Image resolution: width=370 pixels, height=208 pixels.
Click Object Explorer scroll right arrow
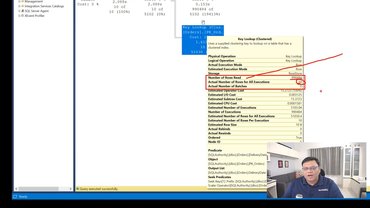tap(70, 189)
